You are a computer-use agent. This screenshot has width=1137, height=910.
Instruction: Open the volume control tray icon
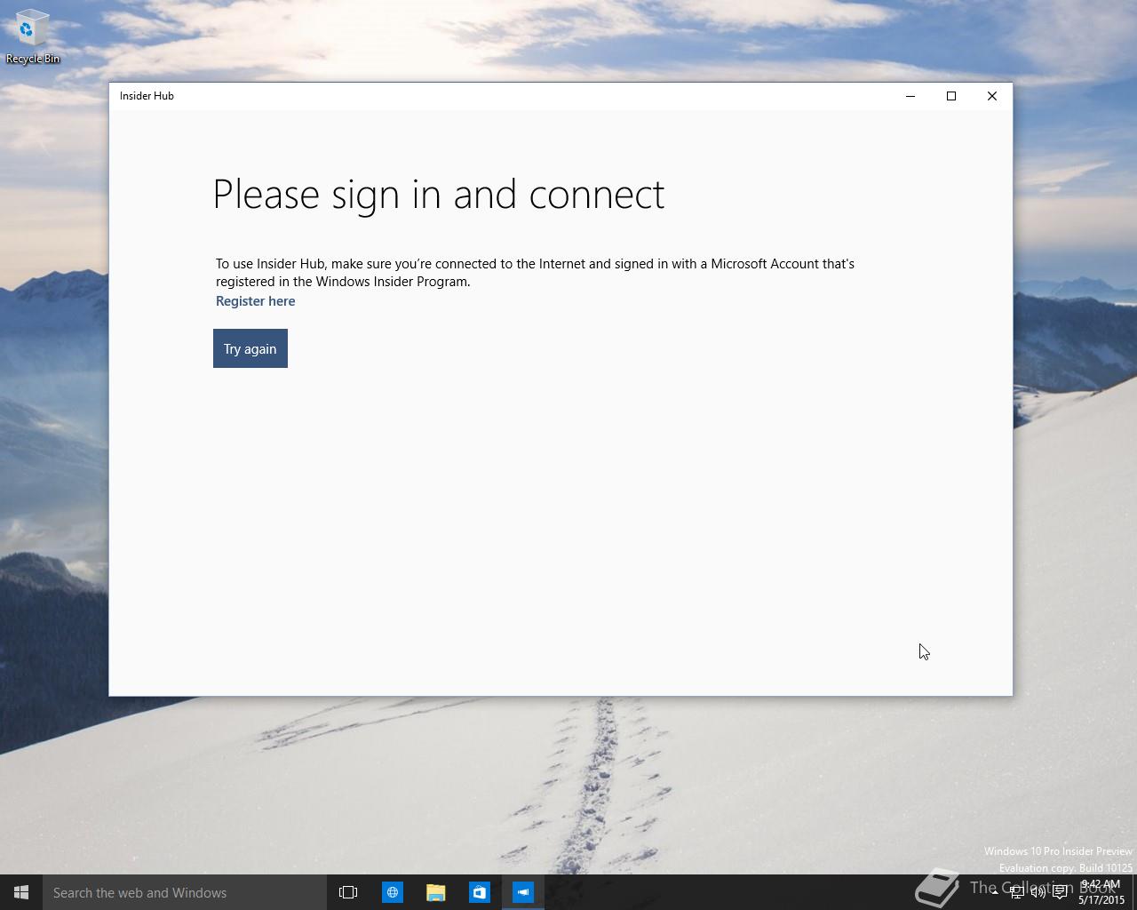tap(1038, 893)
